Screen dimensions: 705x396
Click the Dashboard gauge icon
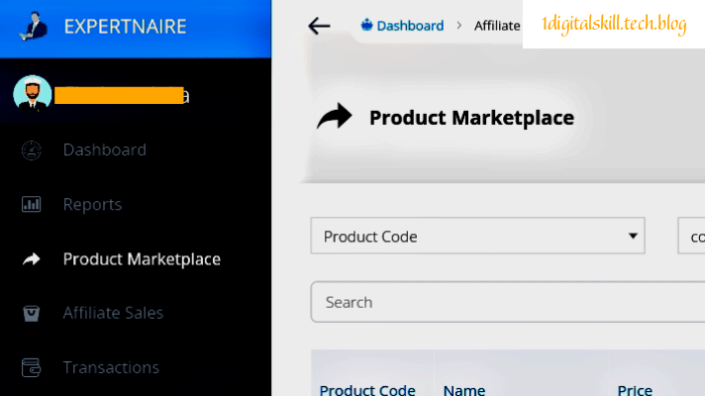tap(32, 150)
